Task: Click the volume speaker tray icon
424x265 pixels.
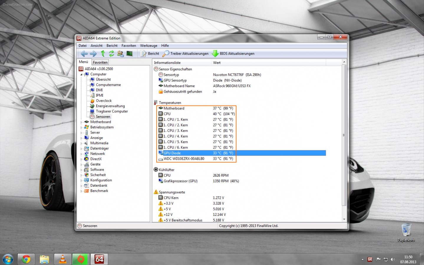Action: point(392,259)
